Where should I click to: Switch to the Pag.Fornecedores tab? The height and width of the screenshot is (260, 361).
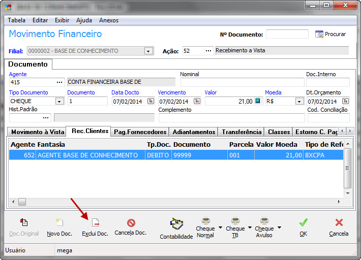click(x=140, y=132)
